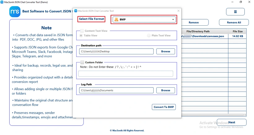
Task: Select the Table View radio button
Action: tap(81, 36)
